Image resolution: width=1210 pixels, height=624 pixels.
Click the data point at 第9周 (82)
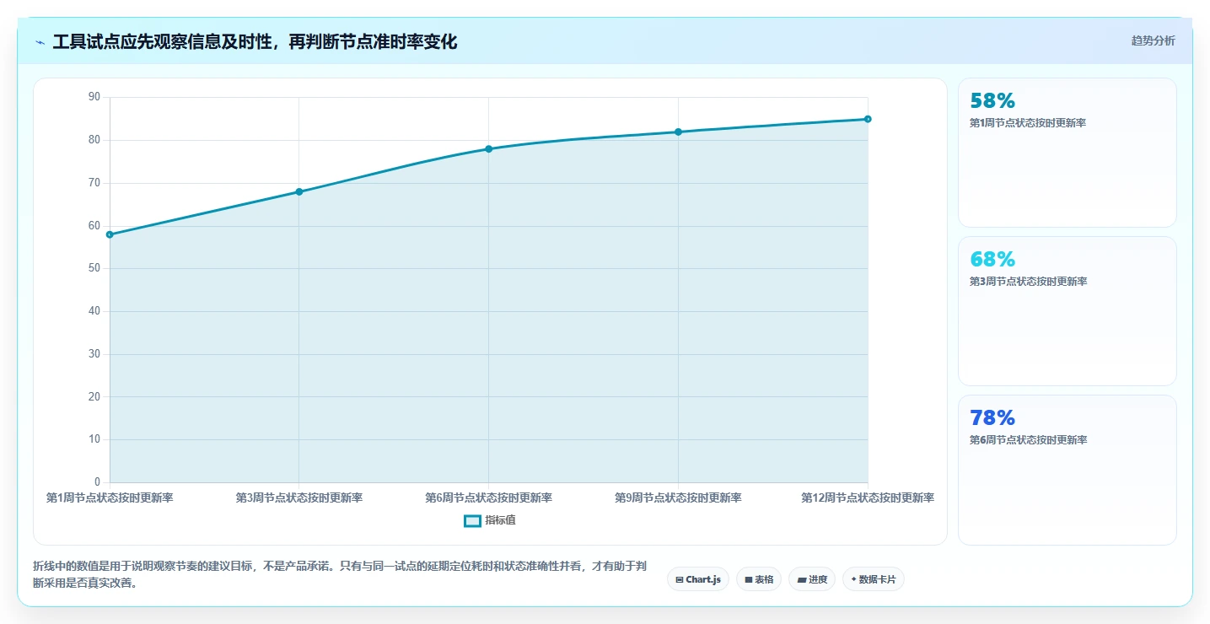[x=678, y=132]
